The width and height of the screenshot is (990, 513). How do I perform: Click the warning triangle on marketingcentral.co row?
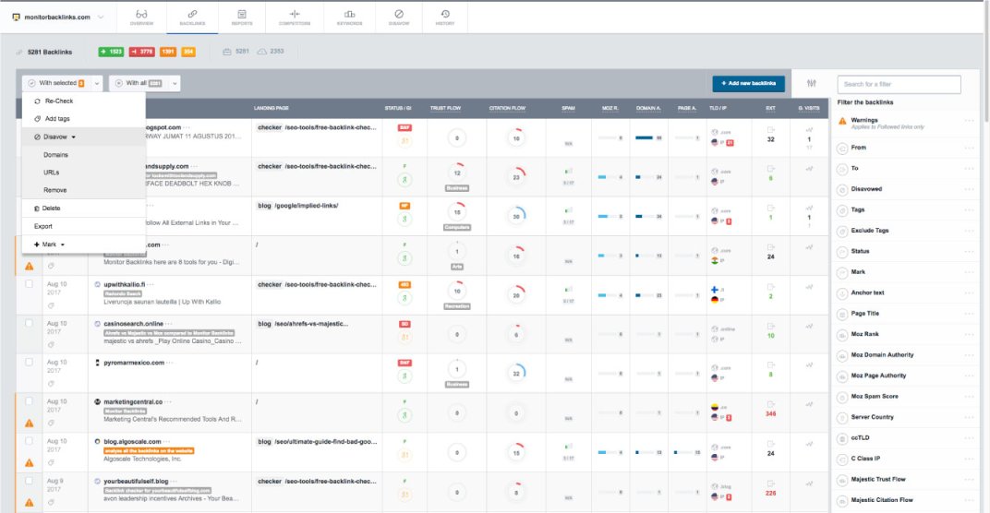point(30,423)
